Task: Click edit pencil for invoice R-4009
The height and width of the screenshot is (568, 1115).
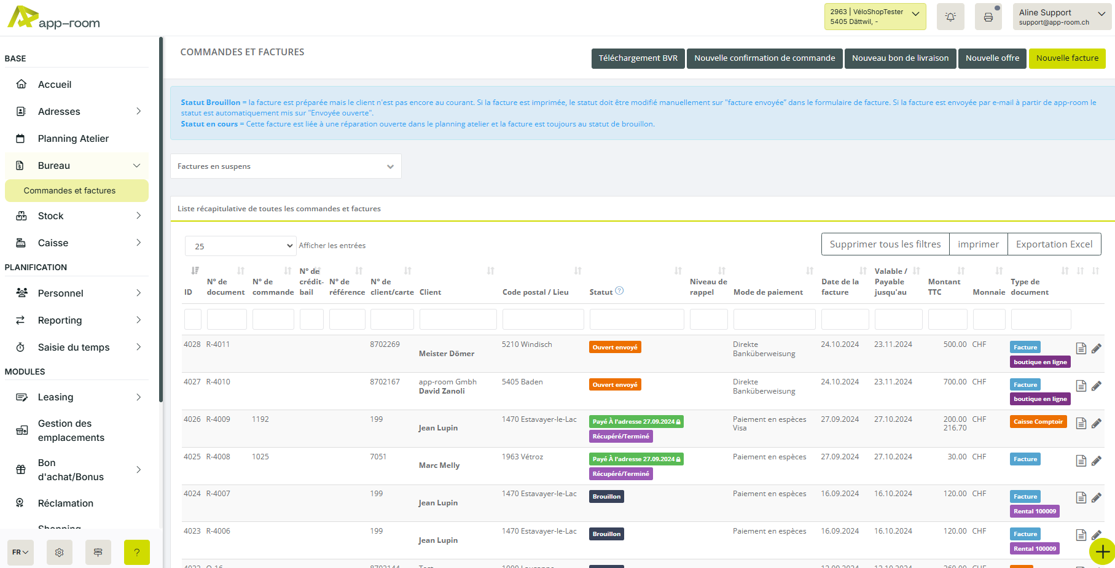Action: tap(1097, 423)
